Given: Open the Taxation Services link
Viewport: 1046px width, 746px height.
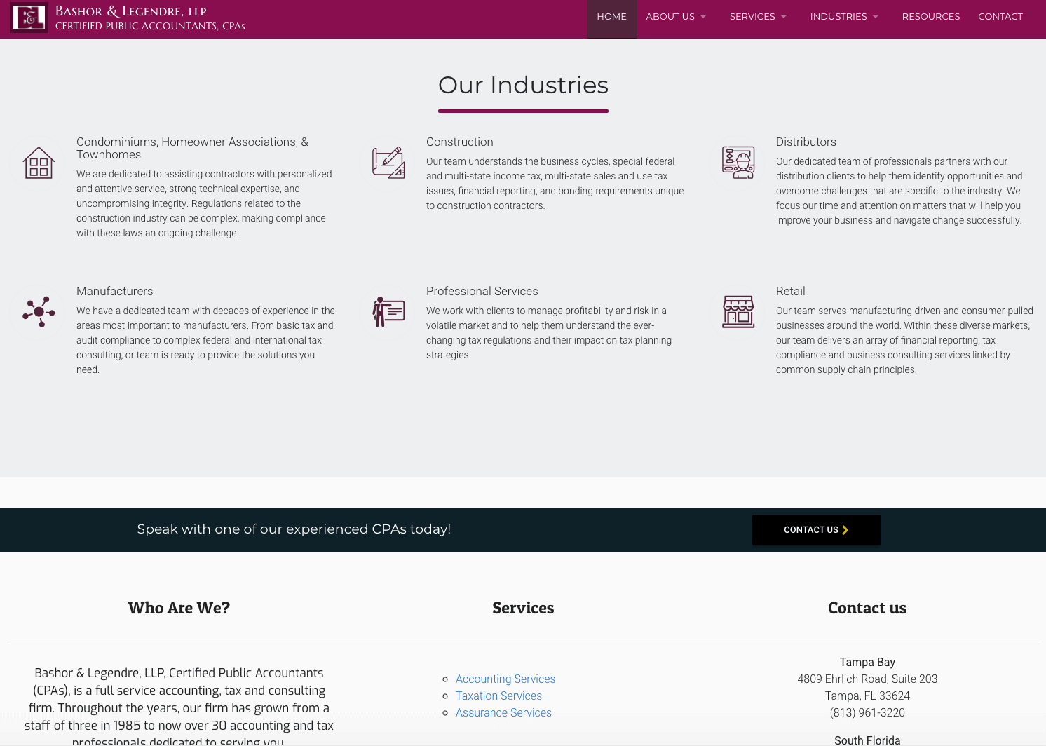Looking at the screenshot, I should point(498,696).
